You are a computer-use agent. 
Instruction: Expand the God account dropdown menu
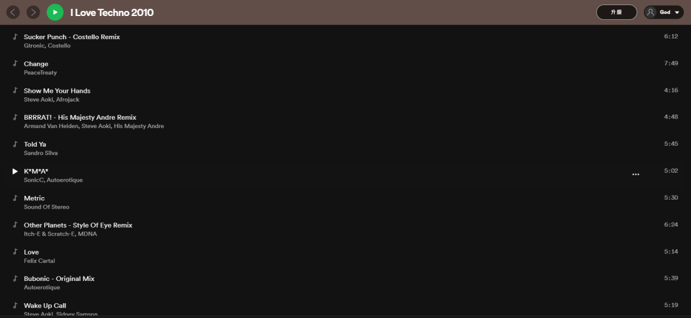coord(678,12)
